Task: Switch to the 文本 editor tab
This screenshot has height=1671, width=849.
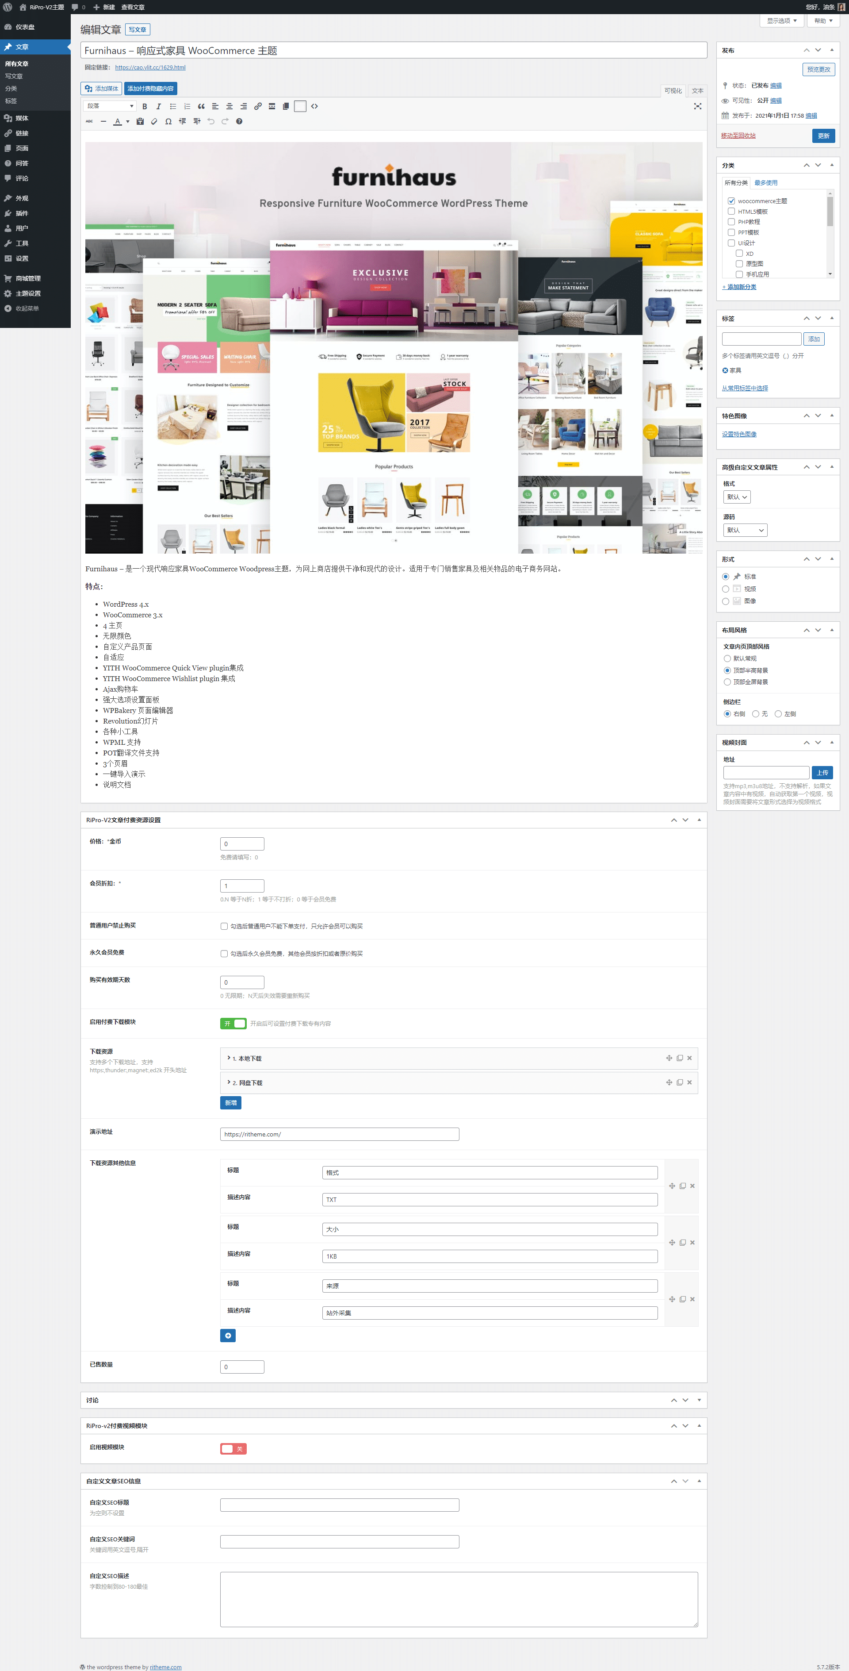Action: point(697,91)
